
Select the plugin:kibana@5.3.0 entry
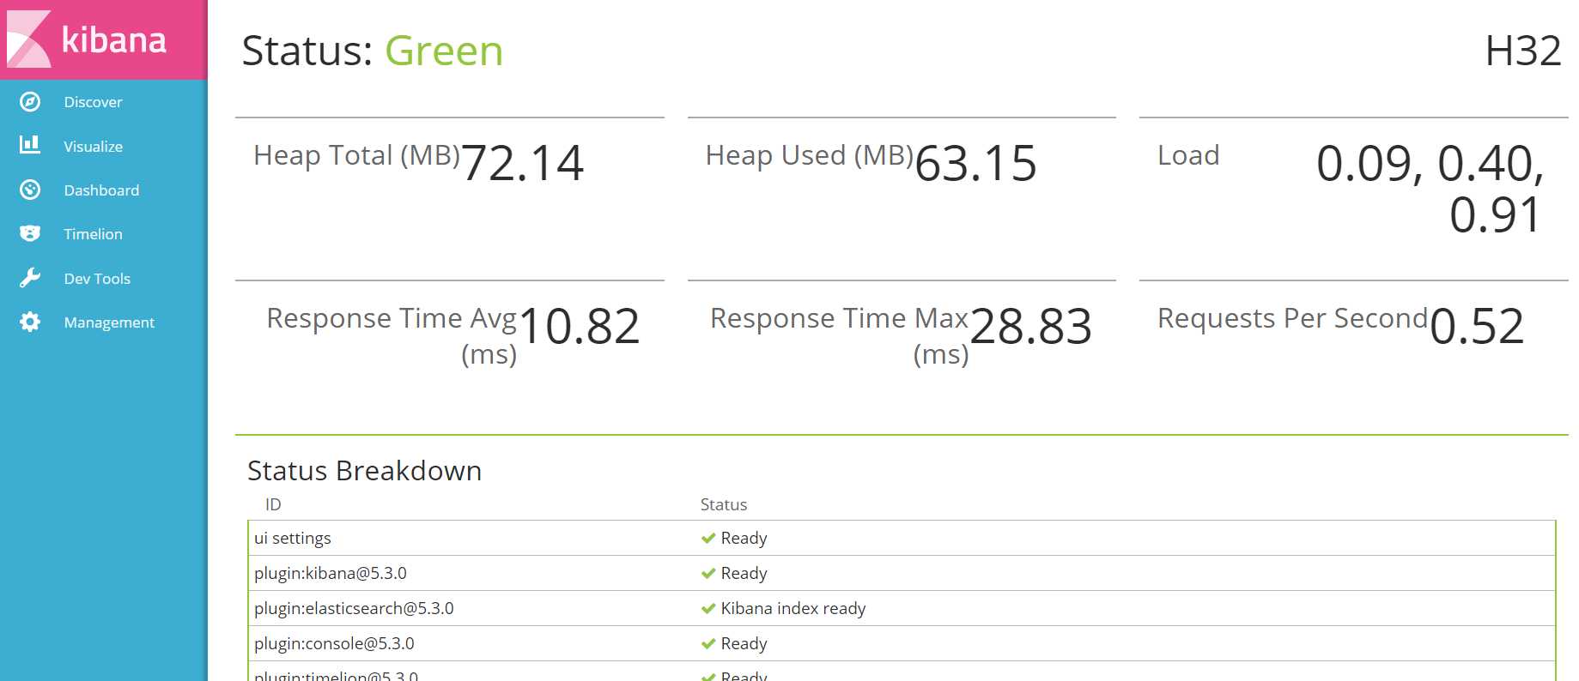331,574
